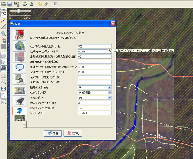The width and height of the screenshot is (193, 159).
Task: Open the speech bubble settings tab
Action: (x=20, y=68)
